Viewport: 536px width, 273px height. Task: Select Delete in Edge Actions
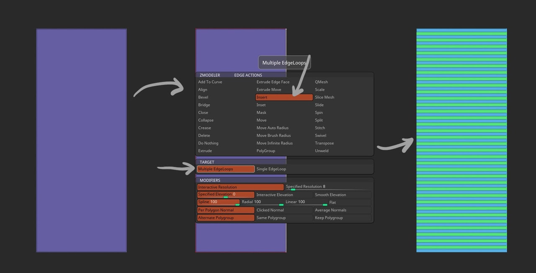pos(204,135)
